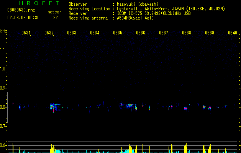
Task: Click the meteor label
Action: point(54,12)
